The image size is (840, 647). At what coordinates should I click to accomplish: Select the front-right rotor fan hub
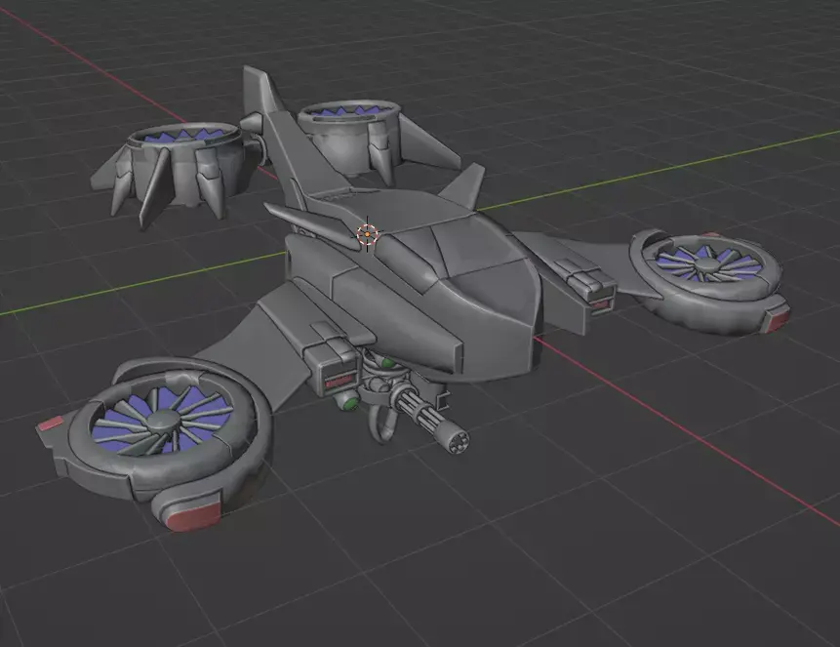coord(707,264)
